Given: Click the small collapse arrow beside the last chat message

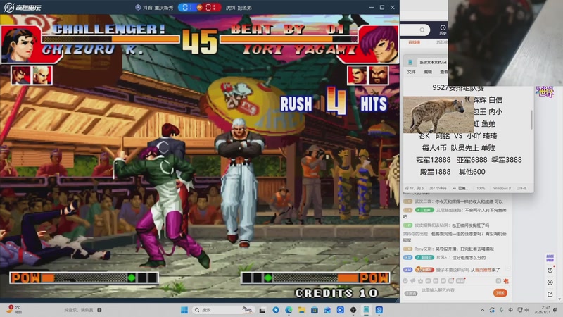Looking at the screenshot, I should pos(508,268).
